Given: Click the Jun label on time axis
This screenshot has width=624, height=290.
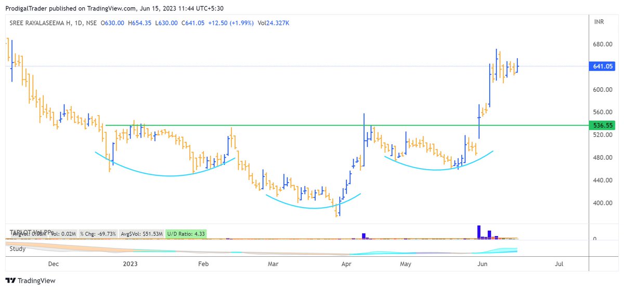Looking at the screenshot, I should click(483, 264).
